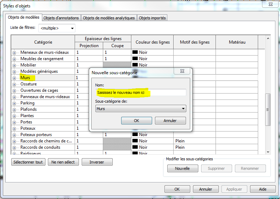Switch to Objets de modèles analytiques tab
This screenshot has height=199, width=280.
pos(109,18)
